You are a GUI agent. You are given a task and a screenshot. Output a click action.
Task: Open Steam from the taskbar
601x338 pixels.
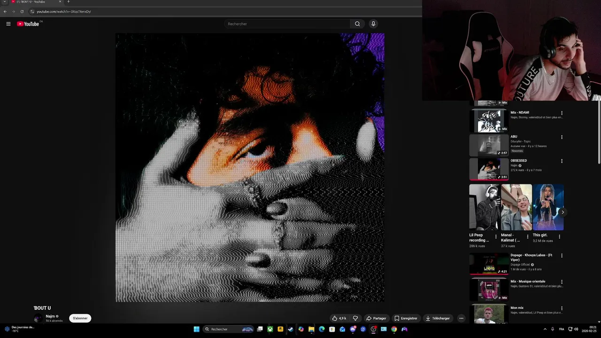click(x=291, y=329)
